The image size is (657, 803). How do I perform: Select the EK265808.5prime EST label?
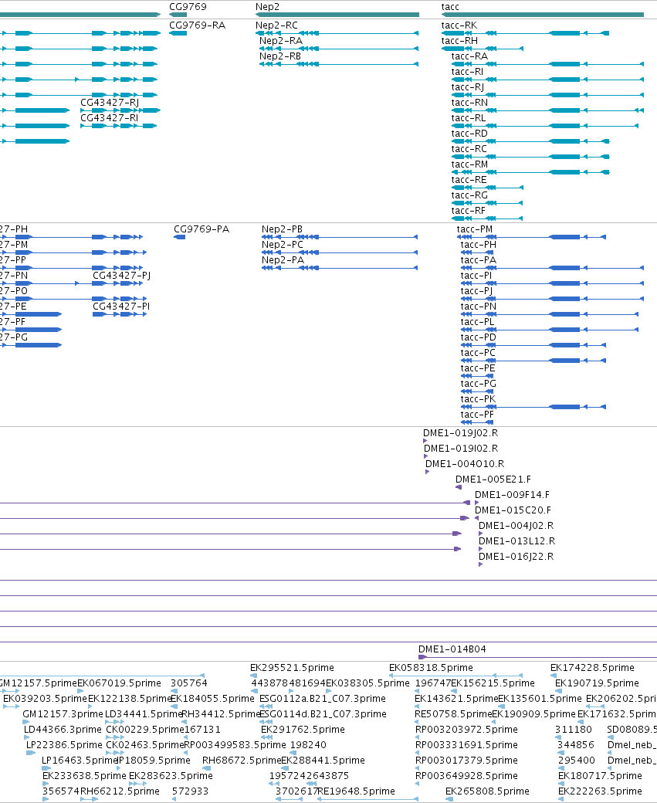487,791
